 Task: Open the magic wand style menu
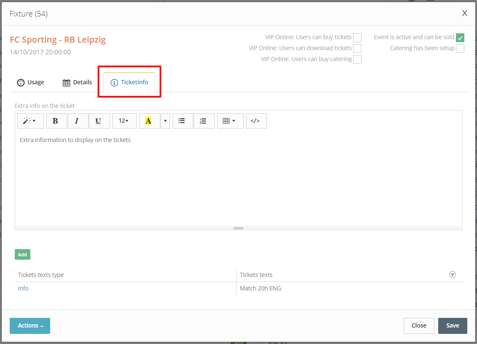pos(30,121)
